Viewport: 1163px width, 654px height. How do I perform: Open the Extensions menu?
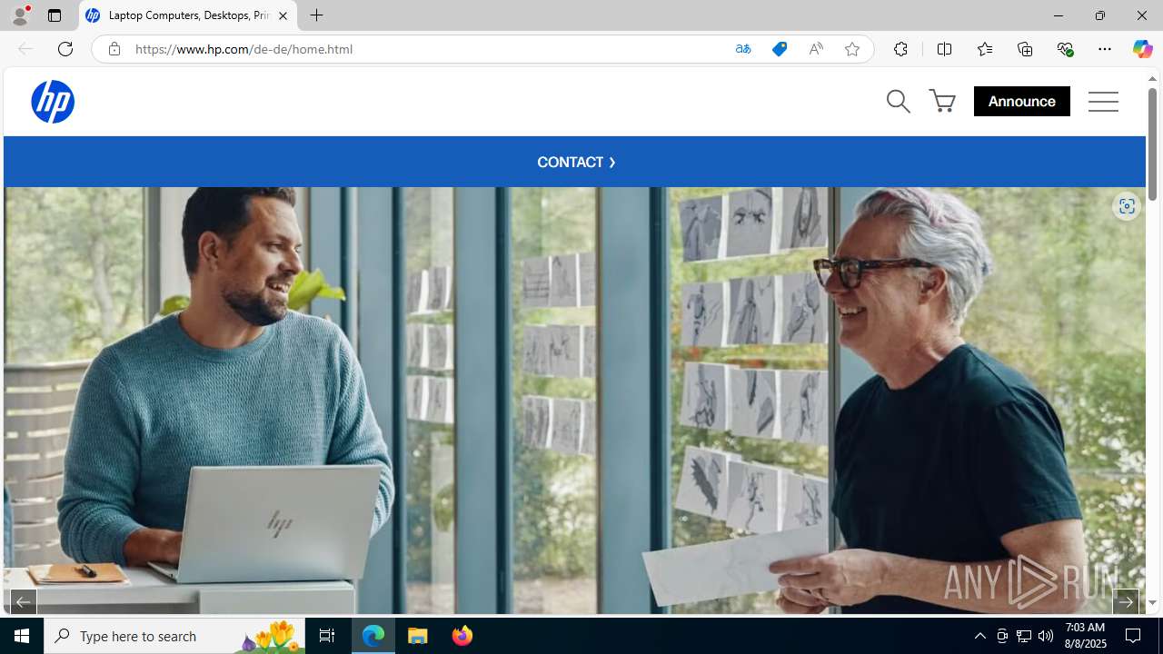pyautogui.click(x=900, y=49)
